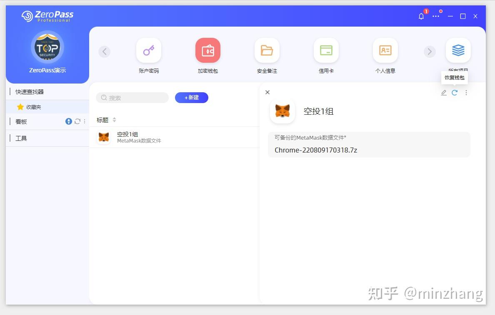Open the kebab menu in the detail panel
The image size is (495, 315).
pyautogui.click(x=466, y=93)
